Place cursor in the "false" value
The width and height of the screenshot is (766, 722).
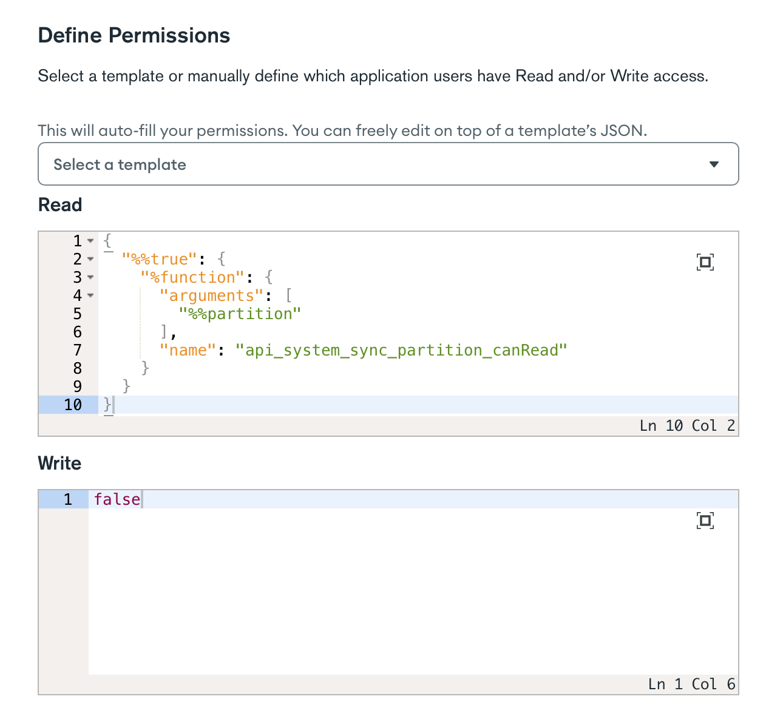tap(117, 499)
